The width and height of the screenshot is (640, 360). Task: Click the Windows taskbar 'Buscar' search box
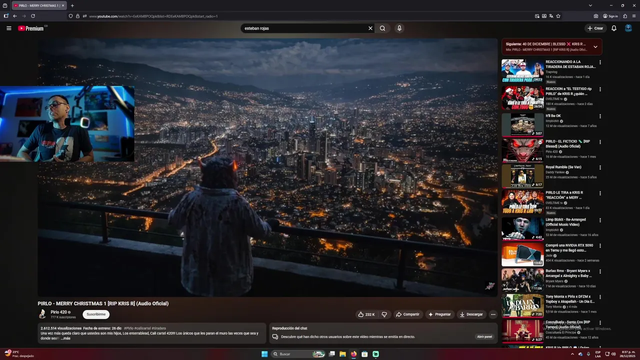[x=298, y=354]
